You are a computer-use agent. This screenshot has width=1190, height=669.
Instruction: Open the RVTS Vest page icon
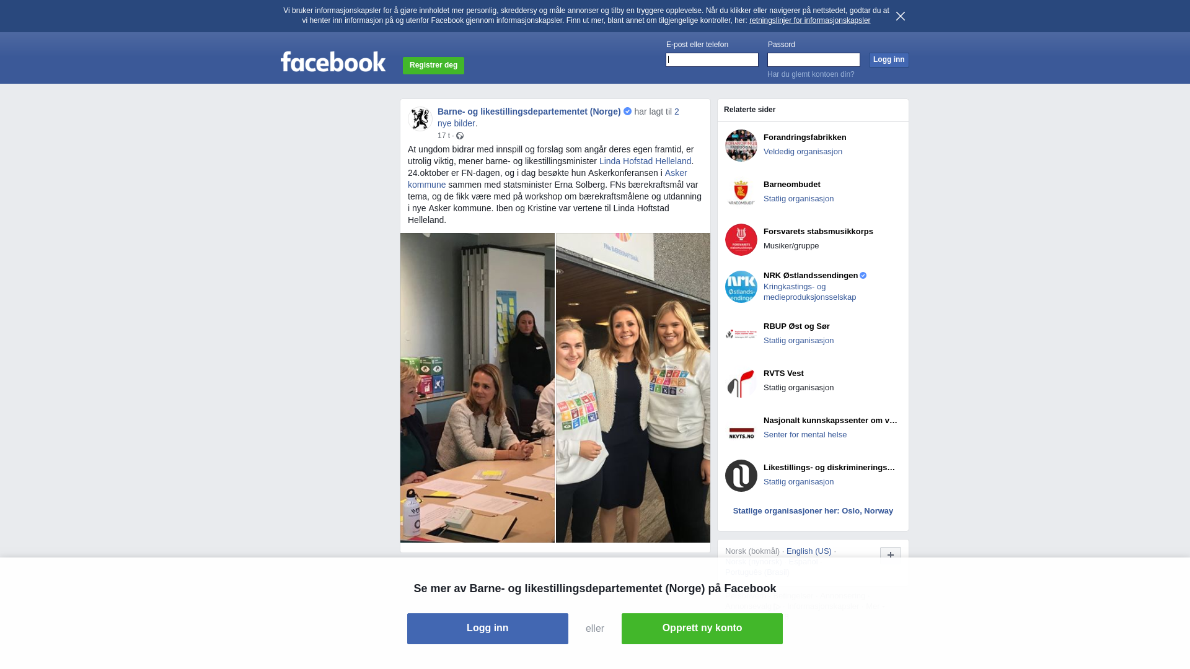(741, 382)
